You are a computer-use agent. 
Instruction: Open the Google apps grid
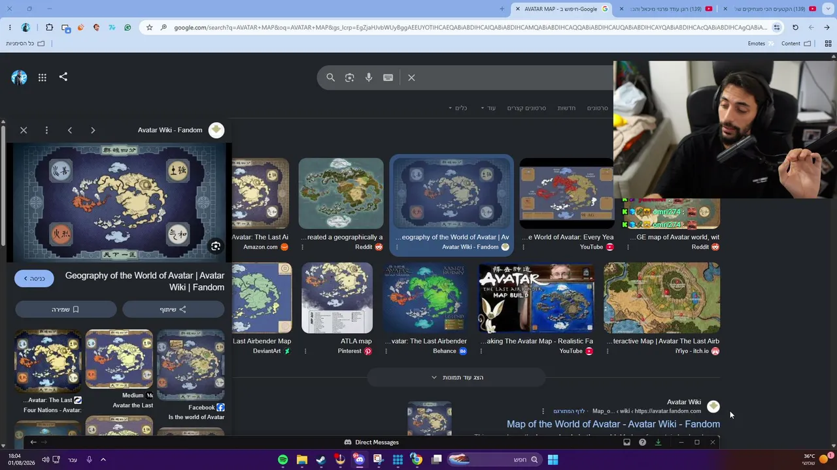[x=42, y=78]
